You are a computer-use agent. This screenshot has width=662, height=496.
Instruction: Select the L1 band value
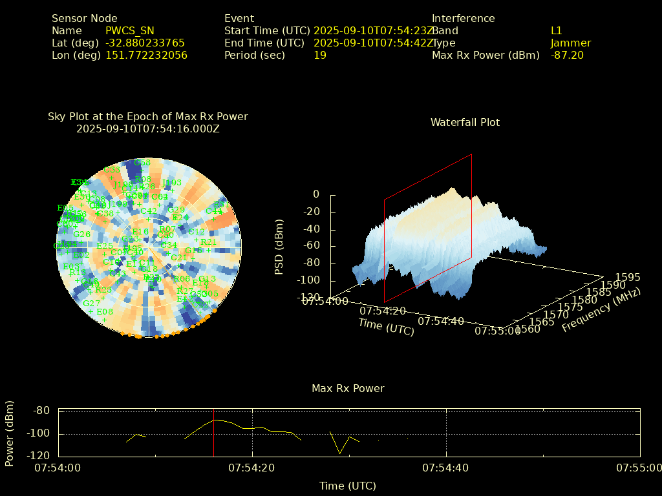coord(556,31)
